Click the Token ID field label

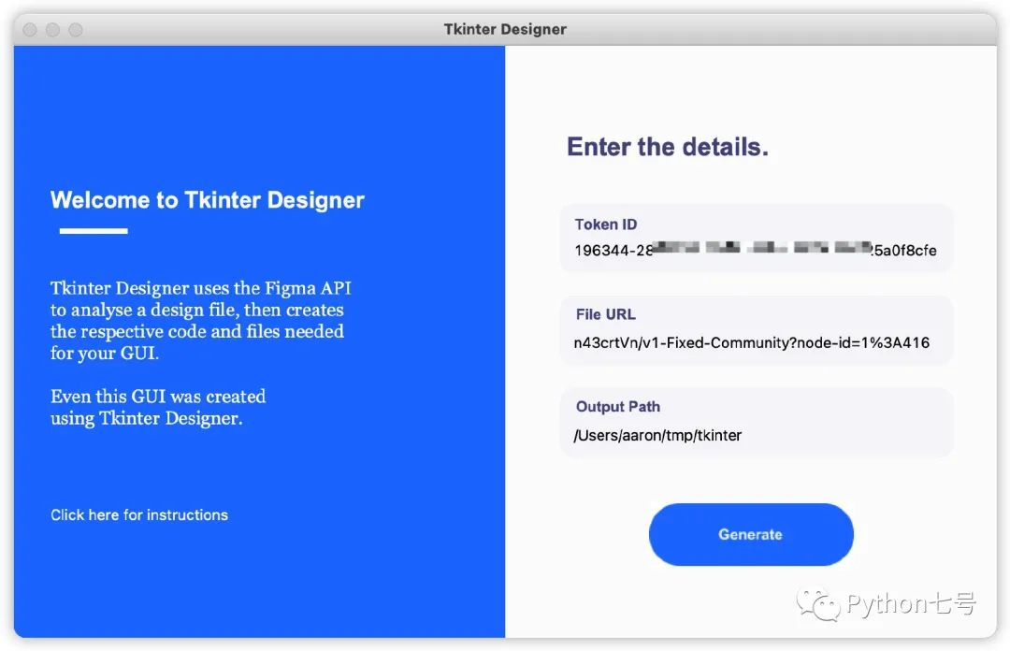click(x=605, y=224)
